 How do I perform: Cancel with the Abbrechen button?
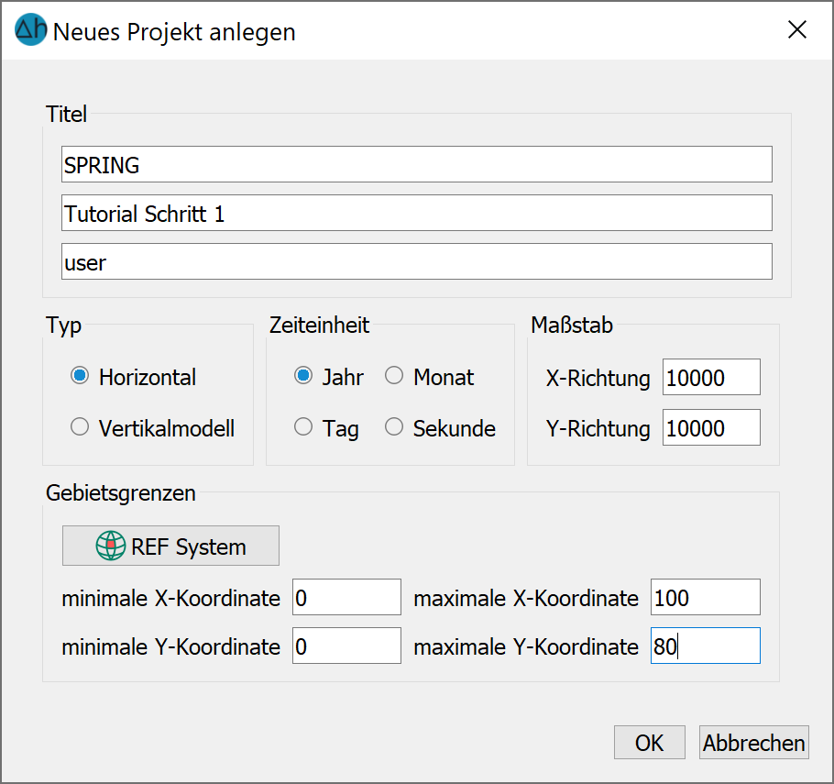[753, 743]
